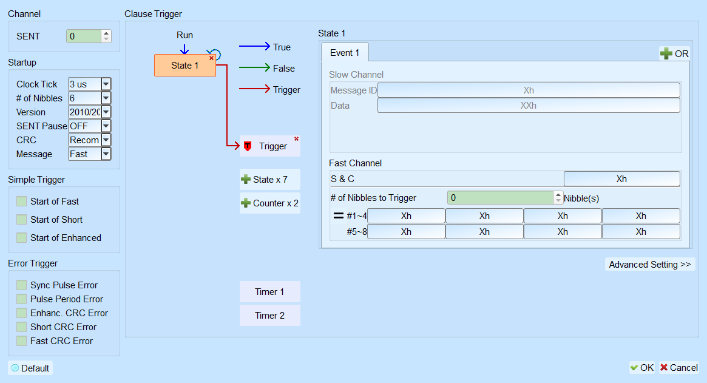Tick the Fast CRC Error box
This screenshot has height=383, width=707.
coord(21,341)
